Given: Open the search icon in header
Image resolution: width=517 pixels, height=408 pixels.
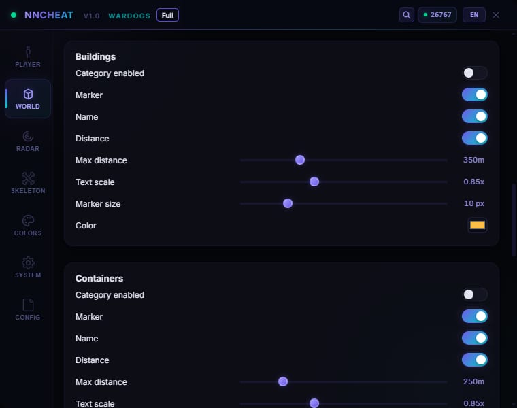Looking at the screenshot, I should pos(406,15).
